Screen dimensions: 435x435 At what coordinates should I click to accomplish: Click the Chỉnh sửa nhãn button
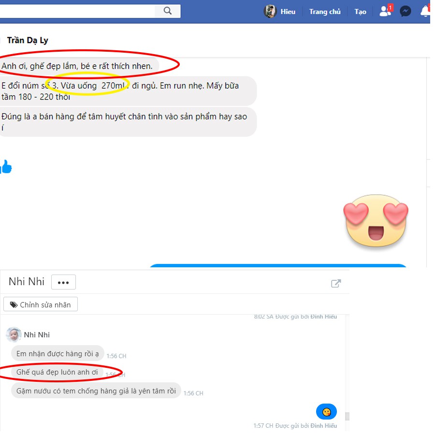(41, 304)
